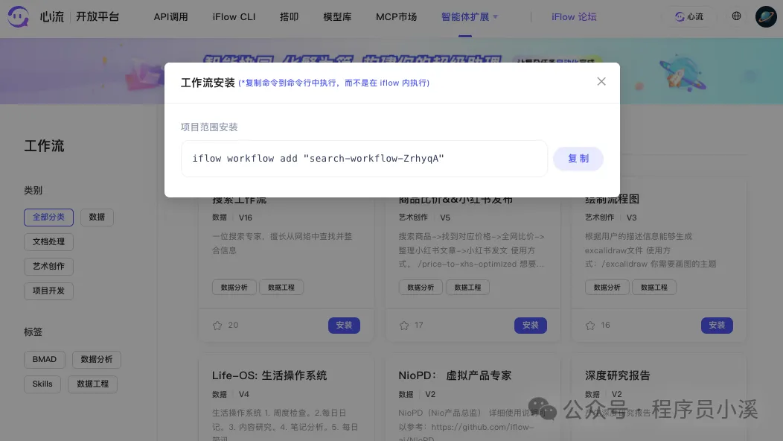
Task: Open the API调用 menu item
Action: point(171,16)
